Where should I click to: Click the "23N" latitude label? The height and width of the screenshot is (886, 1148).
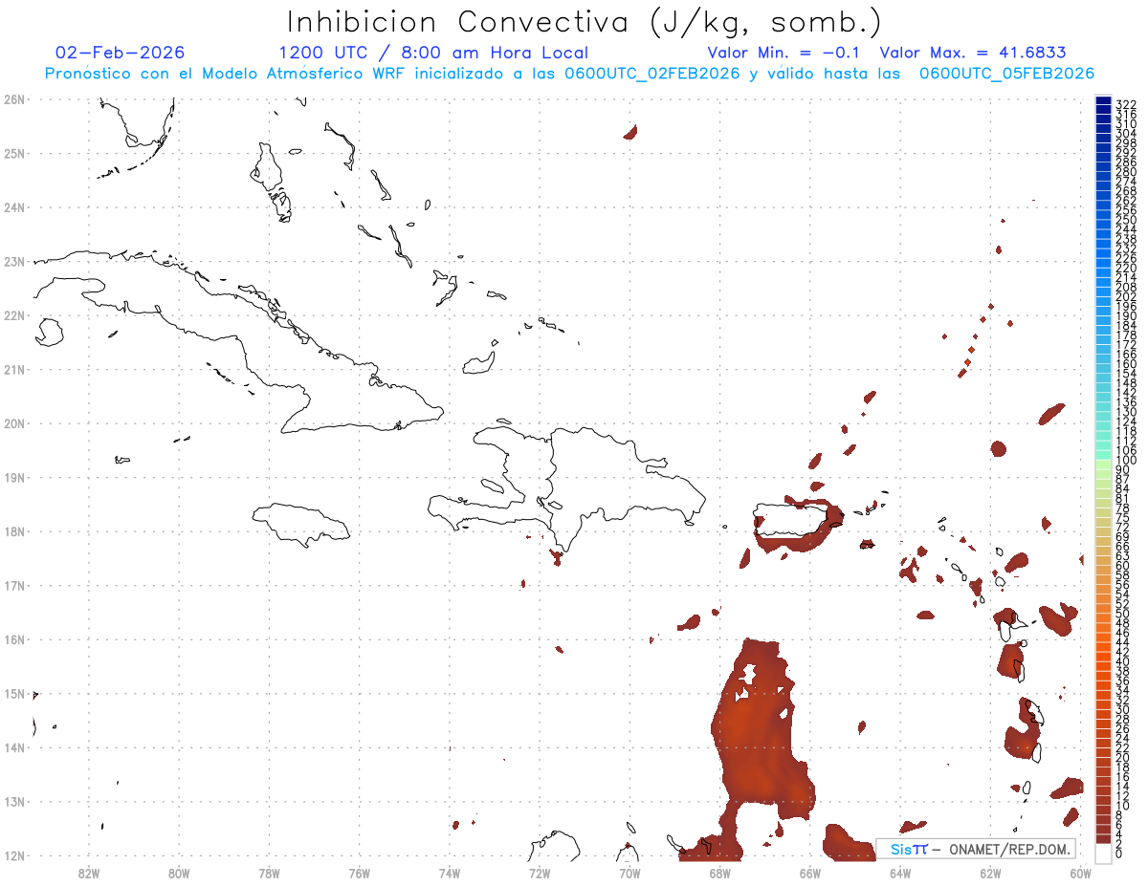[13, 261]
